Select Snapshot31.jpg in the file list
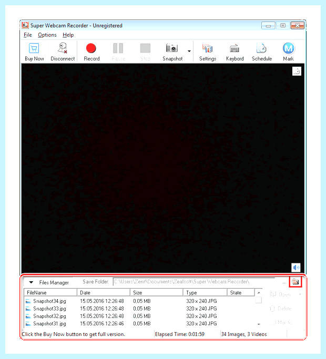The height and width of the screenshot is (359, 326). pyautogui.click(x=49, y=324)
